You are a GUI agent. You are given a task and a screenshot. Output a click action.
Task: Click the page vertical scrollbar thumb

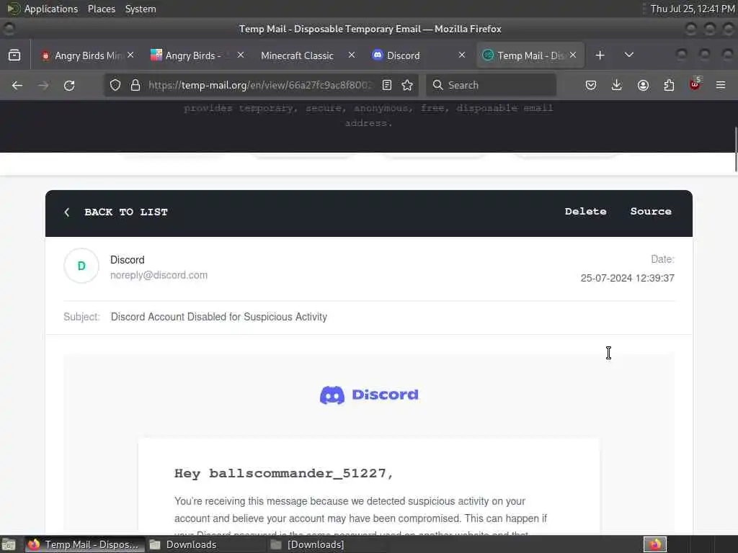click(x=734, y=150)
